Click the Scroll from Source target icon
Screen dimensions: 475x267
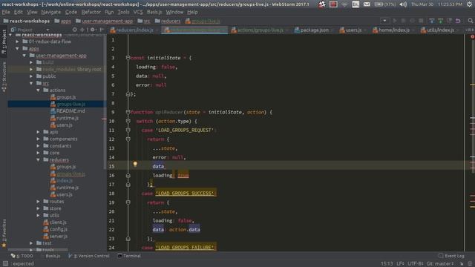[x=74, y=30]
